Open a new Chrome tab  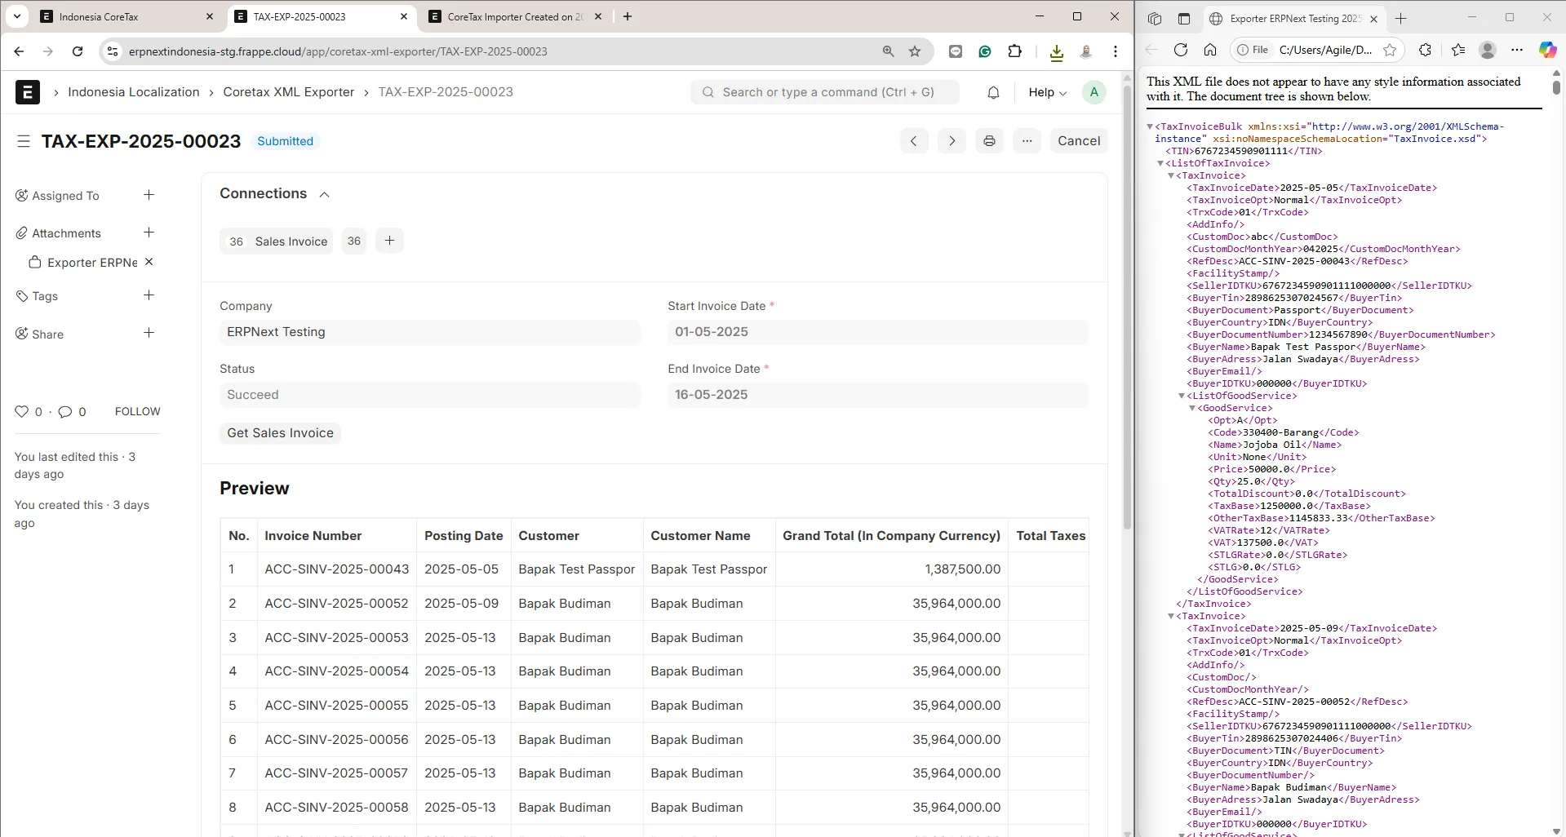(627, 16)
